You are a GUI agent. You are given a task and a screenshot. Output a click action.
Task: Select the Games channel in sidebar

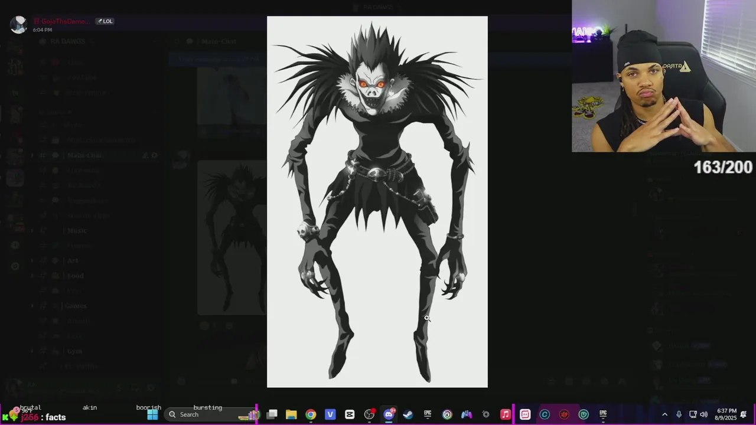(76, 306)
